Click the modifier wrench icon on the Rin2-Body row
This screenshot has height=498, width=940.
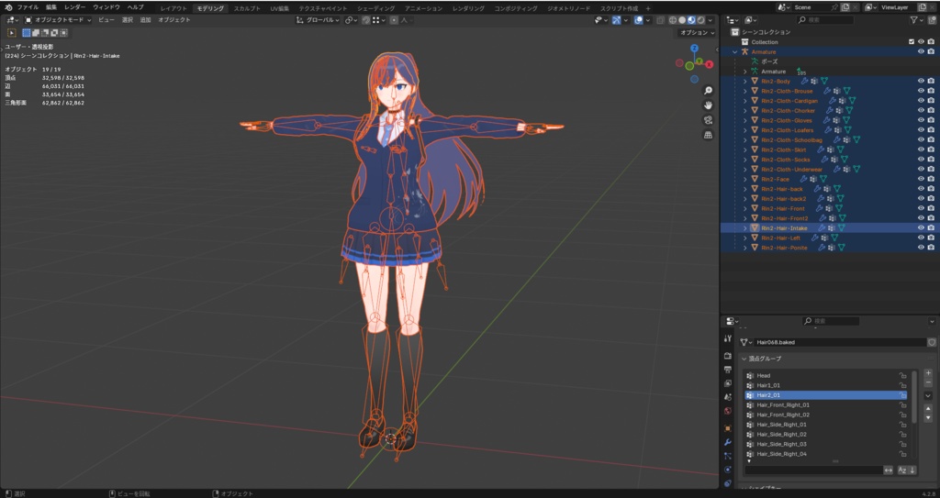tap(804, 81)
